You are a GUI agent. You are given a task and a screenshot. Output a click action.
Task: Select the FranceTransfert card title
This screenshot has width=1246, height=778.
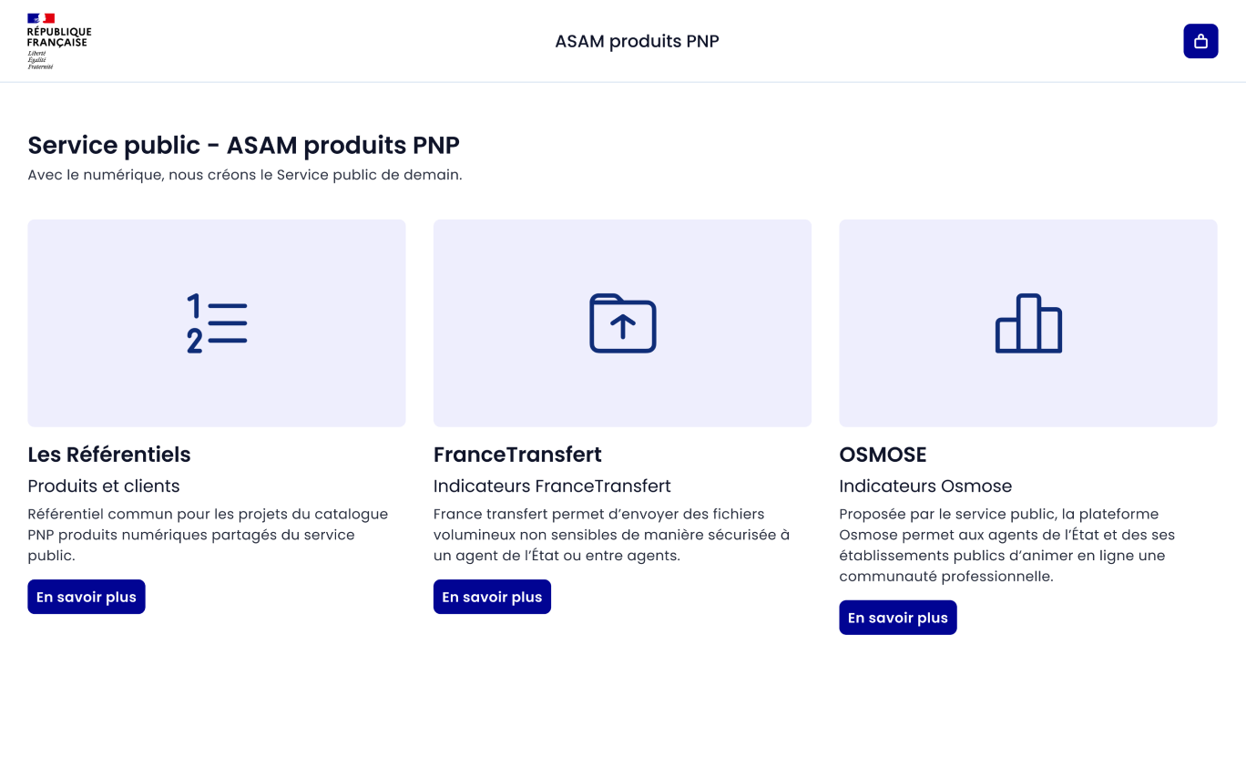[517, 454]
